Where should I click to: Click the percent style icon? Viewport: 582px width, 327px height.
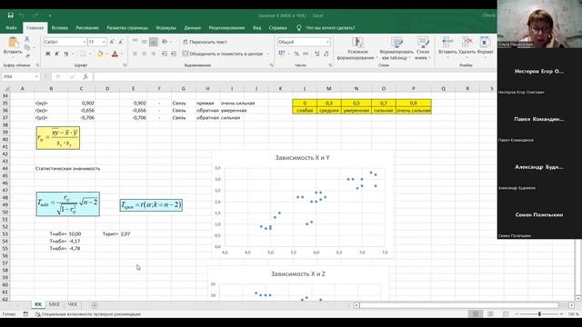296,54
